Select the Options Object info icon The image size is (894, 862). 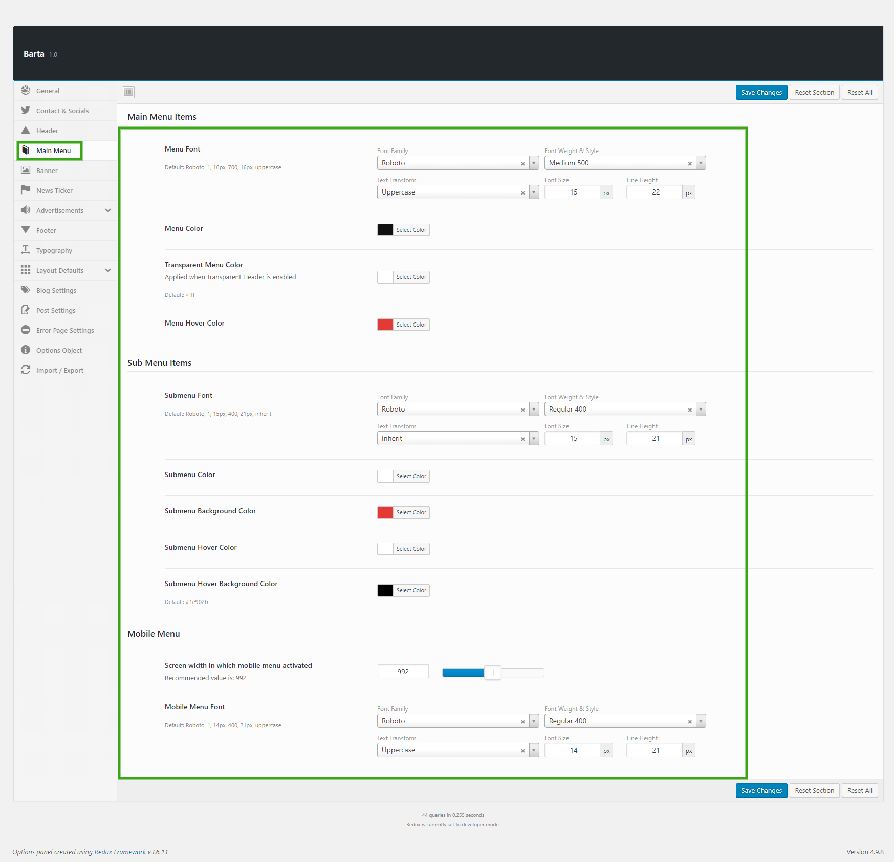coord(26,350)
